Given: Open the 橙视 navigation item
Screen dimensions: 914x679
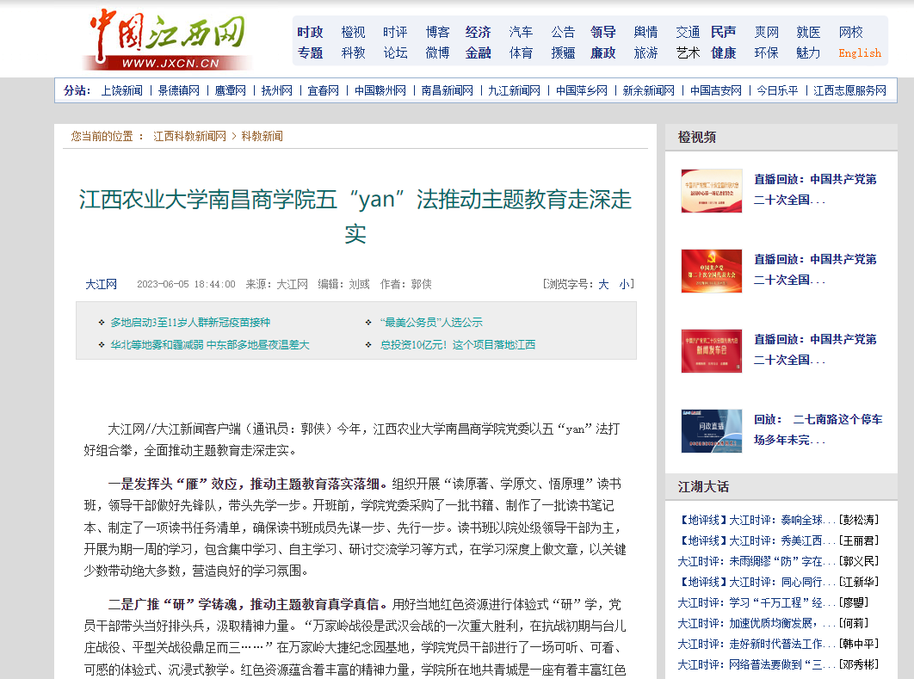Looking at the screenshot, I should coord(353,32).
